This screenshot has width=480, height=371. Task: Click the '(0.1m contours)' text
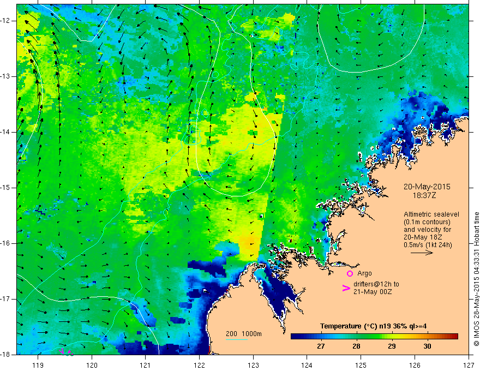coord(427,222)
